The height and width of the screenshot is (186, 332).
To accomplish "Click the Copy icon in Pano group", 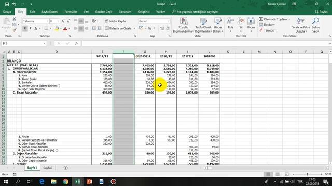I will coord(15,25).
